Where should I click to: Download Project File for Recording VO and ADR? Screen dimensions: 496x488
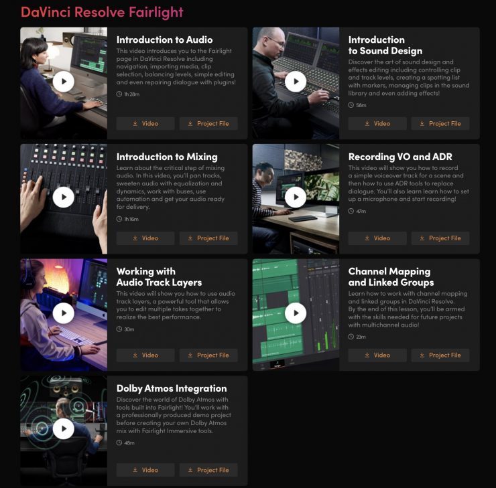[x=440, y=238]
